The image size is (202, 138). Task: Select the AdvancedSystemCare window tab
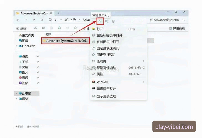(34, 13)
